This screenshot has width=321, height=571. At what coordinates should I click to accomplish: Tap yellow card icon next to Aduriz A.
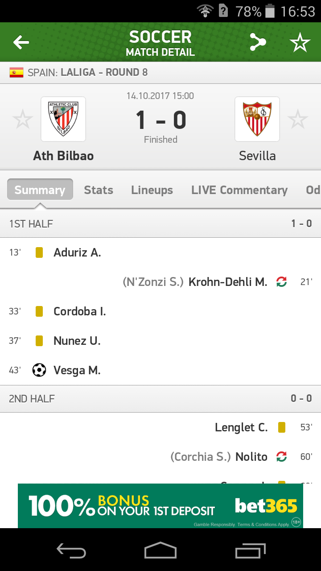(x=39, y=252)
